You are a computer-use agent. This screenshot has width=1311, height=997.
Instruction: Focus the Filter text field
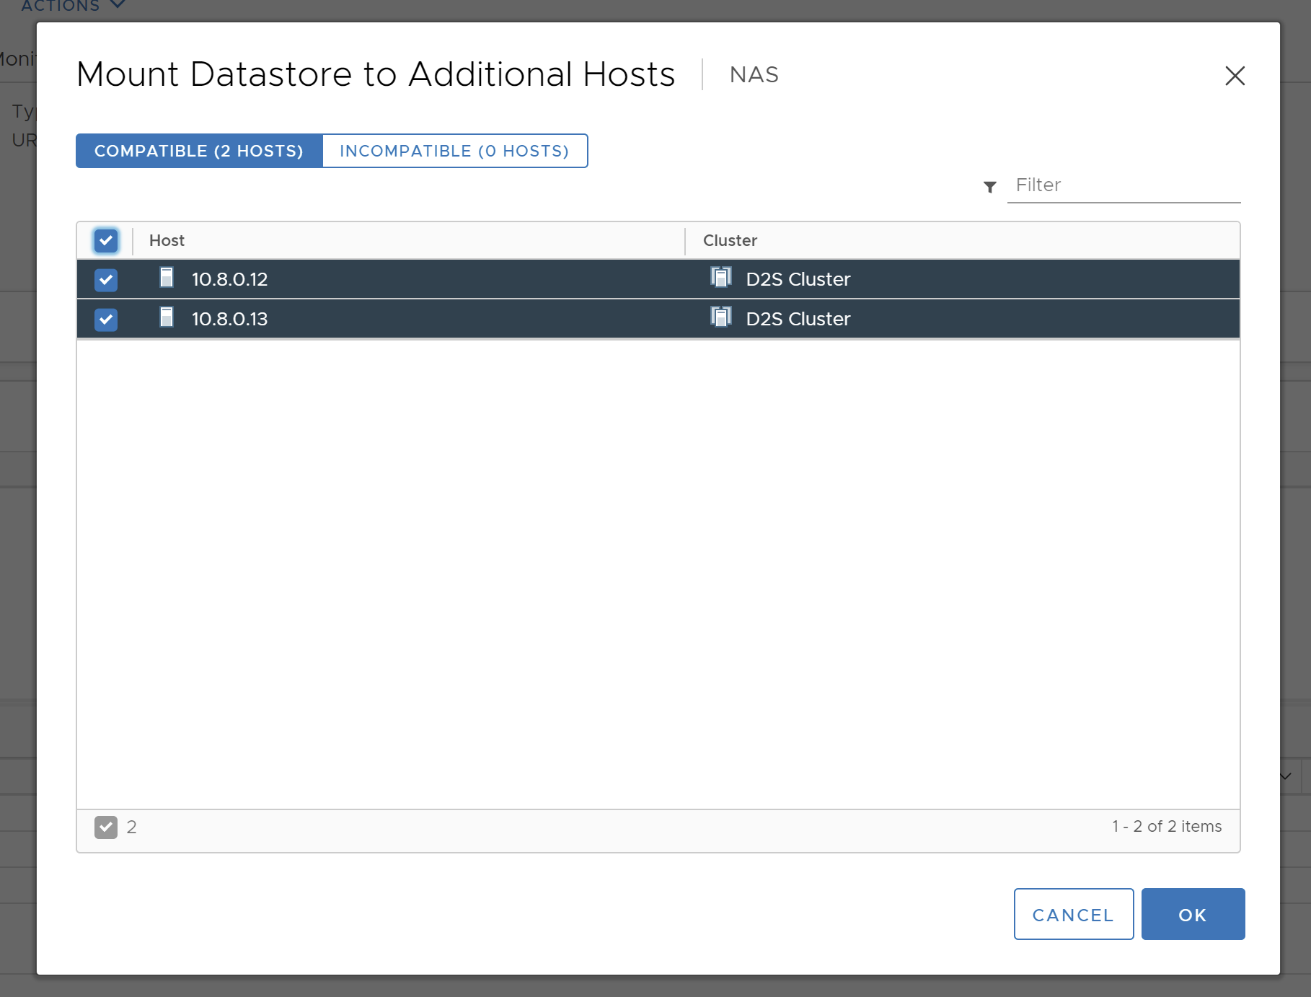(1124, 185)
